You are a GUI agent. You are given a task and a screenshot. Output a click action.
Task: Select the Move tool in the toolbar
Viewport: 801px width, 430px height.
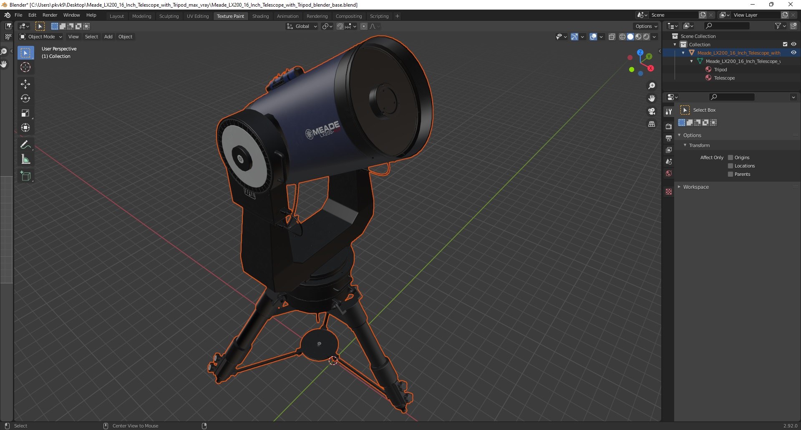pos(25,84)
